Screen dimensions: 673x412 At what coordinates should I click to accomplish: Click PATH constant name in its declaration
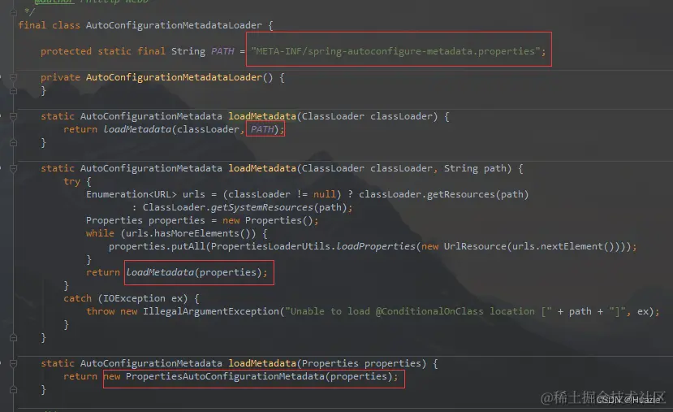pos(222,51)
